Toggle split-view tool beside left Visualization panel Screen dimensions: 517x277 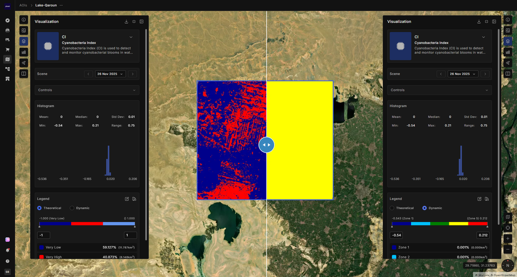click(24, 74)
